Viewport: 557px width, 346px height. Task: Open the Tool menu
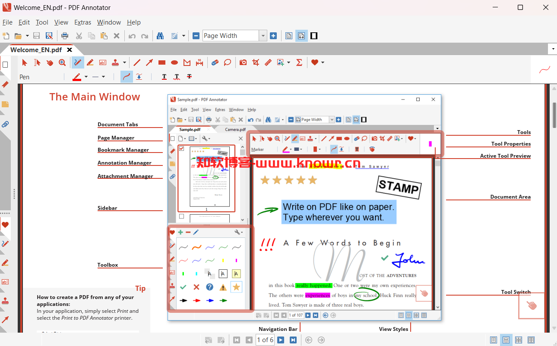42,22
